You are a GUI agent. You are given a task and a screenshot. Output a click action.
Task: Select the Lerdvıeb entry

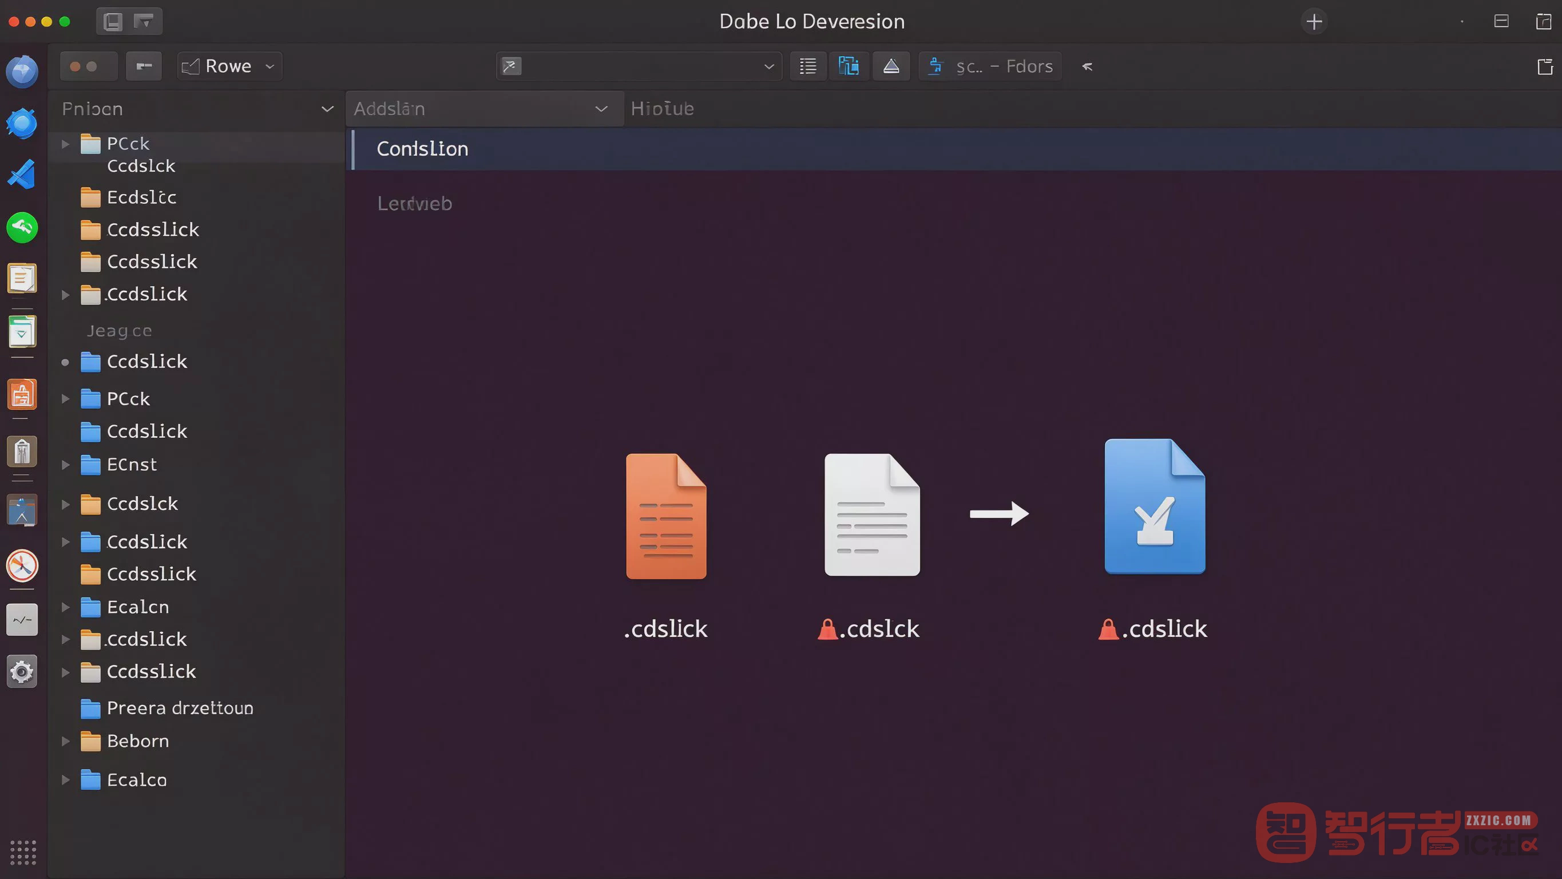click(415, 204)
